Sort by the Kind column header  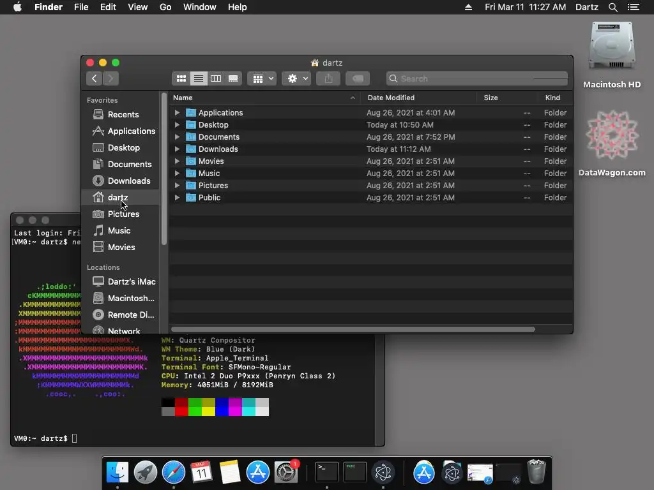555,98
